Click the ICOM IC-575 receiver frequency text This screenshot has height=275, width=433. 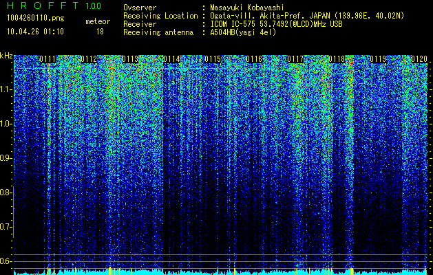pyautogui.click(x=276, y=24)
